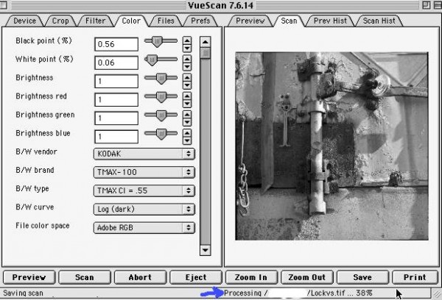The image size is (442, 300).
Task: Increase Brightness green with up arrow
Action: (187, 115)
